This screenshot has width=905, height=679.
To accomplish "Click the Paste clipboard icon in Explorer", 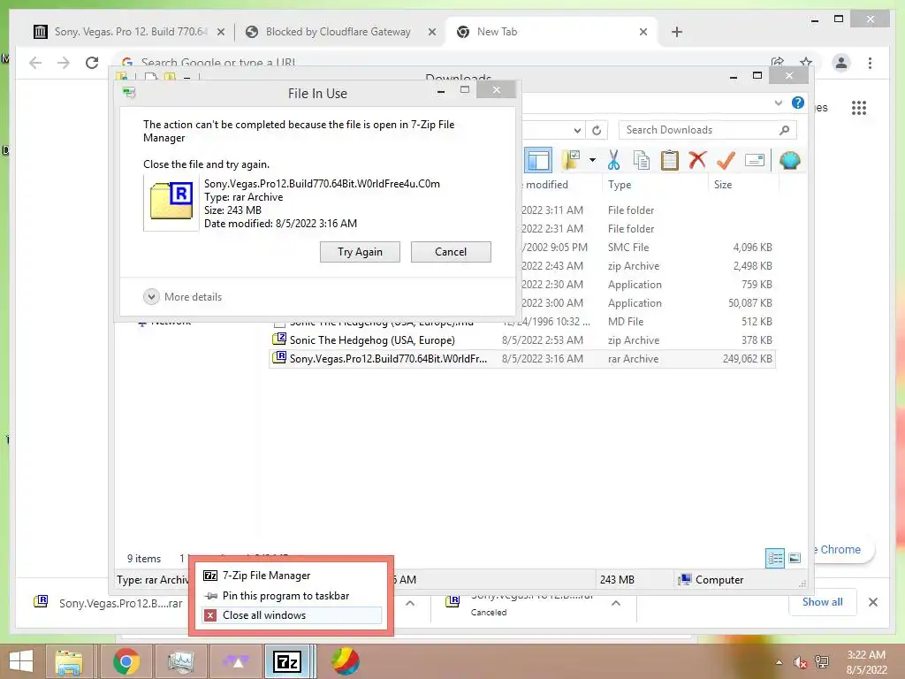I will (670, 161).
